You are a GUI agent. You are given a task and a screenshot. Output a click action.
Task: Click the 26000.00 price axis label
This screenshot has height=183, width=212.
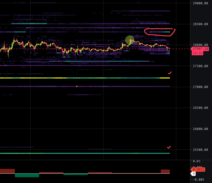click(200, 129)
